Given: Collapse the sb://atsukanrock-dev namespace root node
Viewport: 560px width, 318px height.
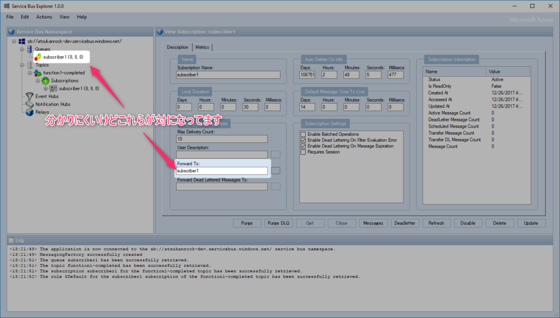Looking at the screenshot, I should point(14,41).
